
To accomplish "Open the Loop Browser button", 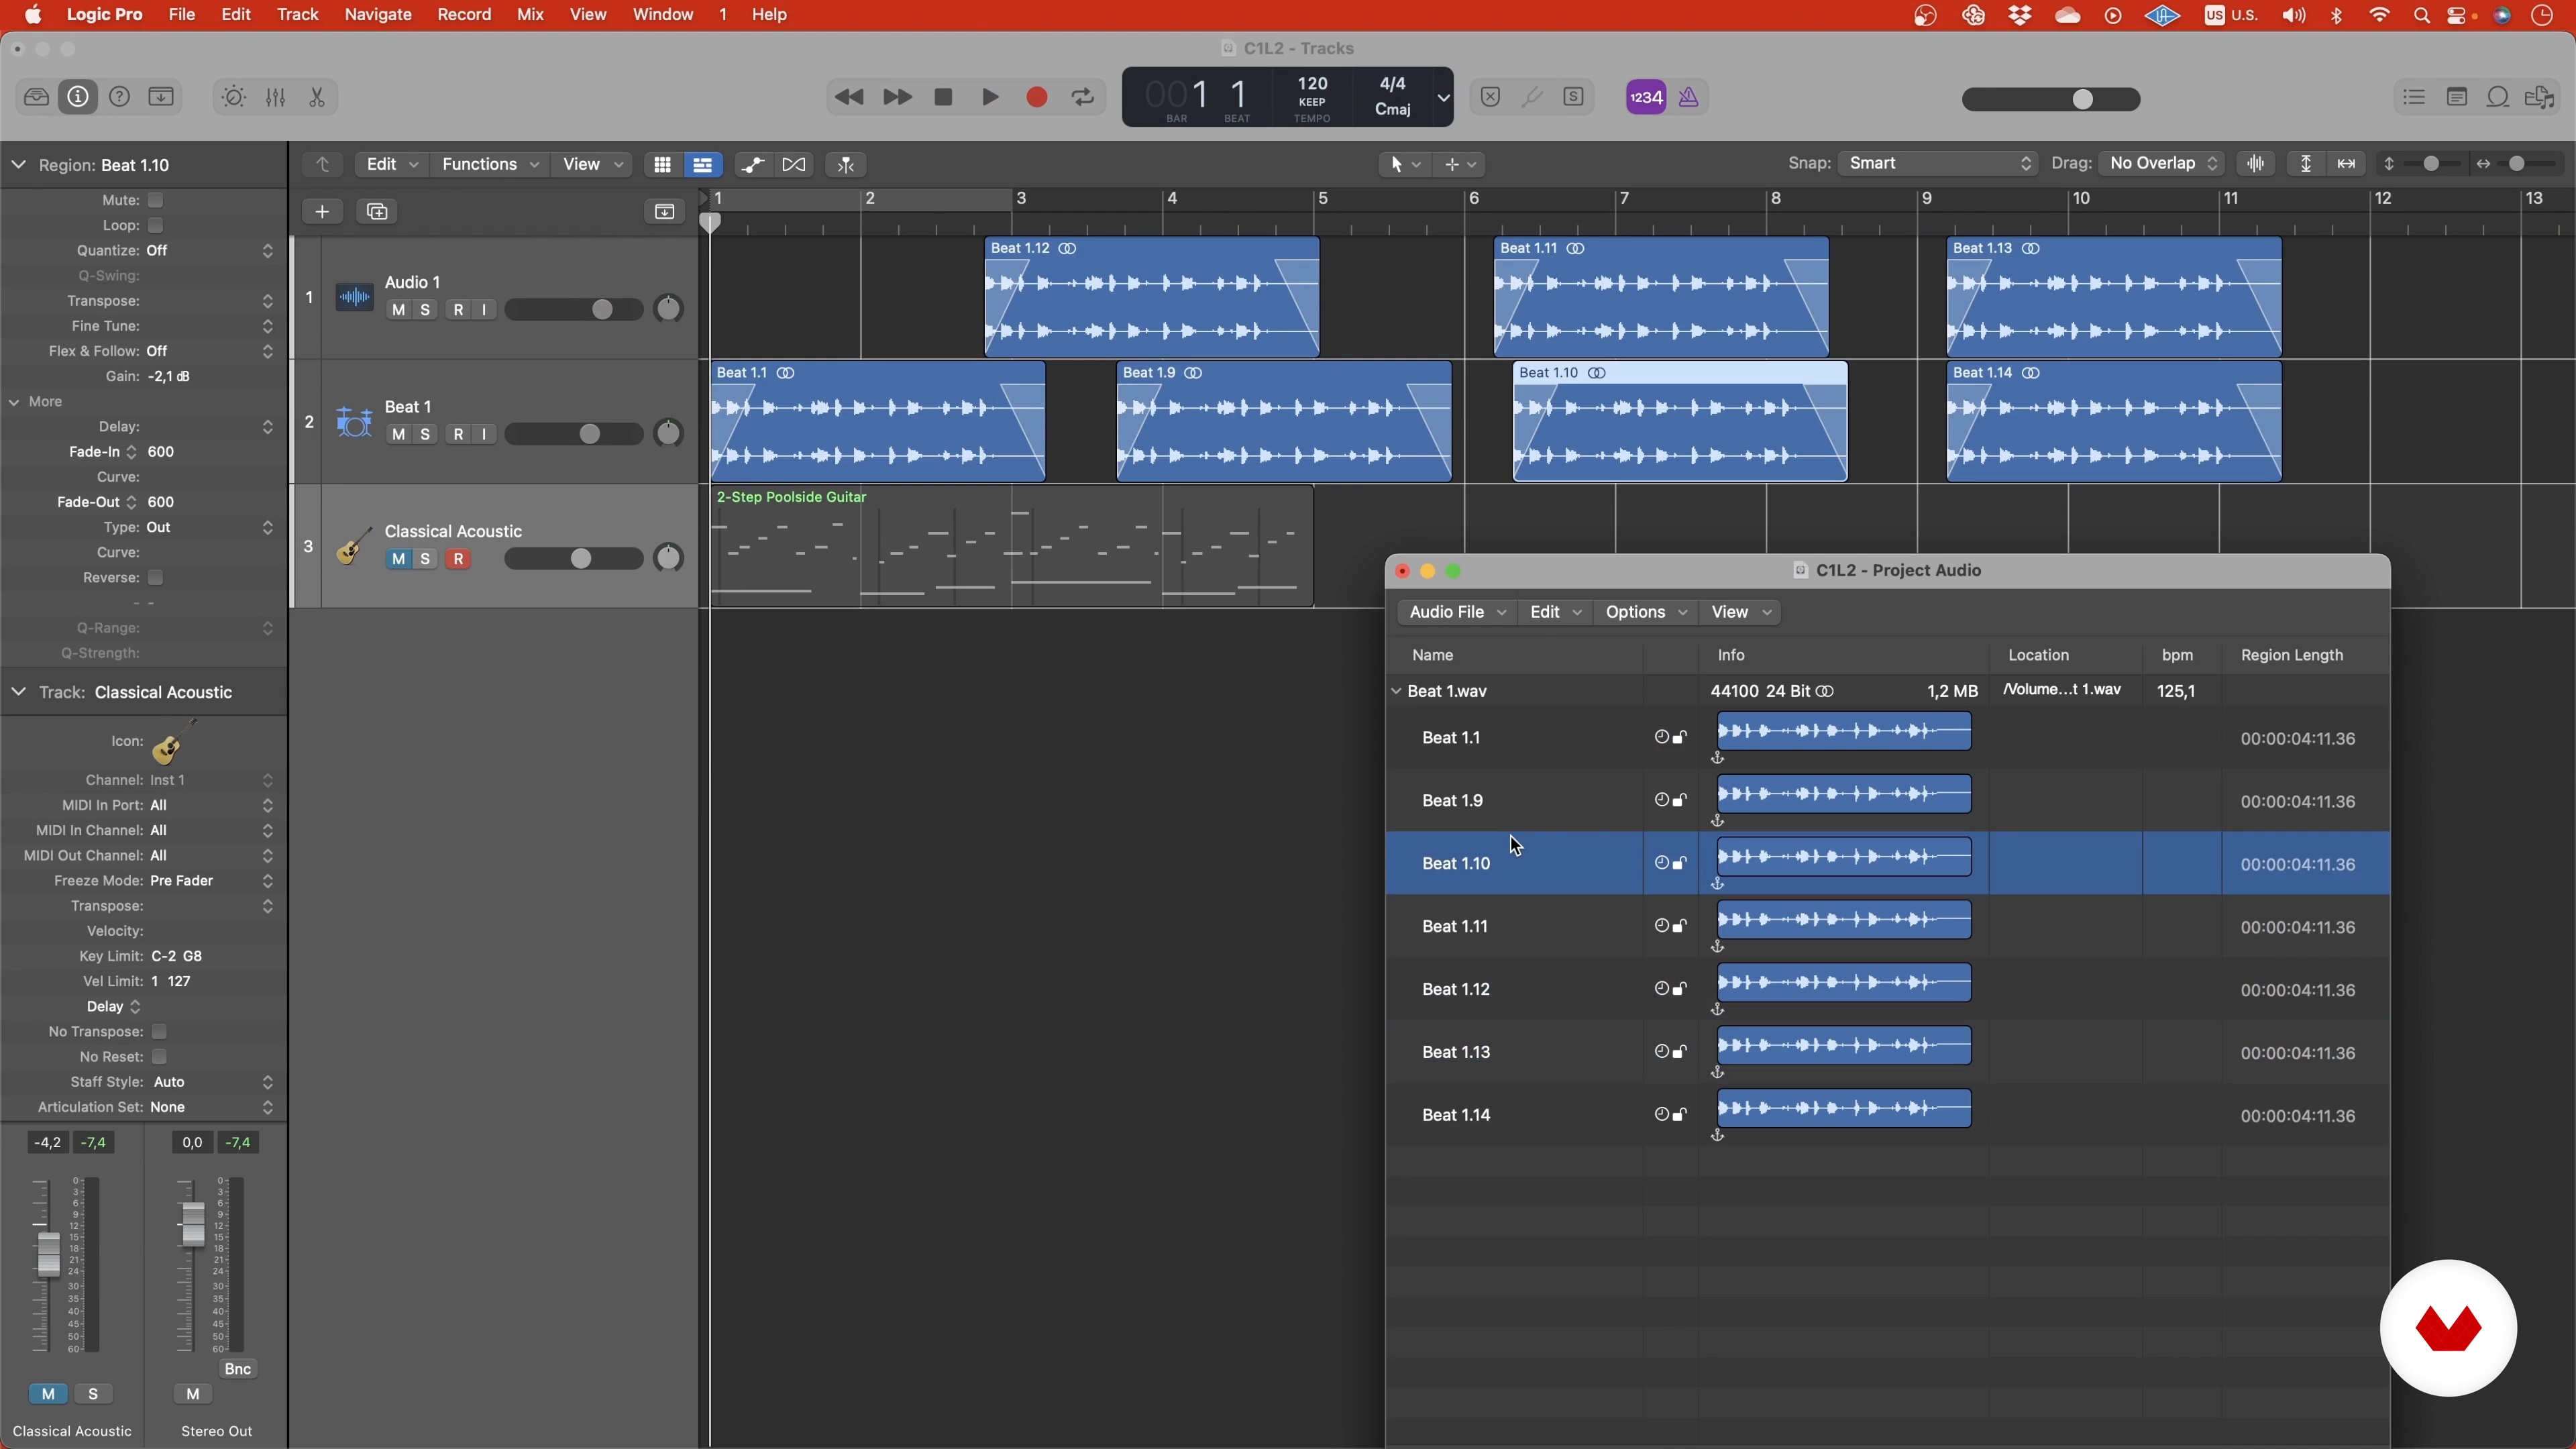I will [x=2498, y=97].
